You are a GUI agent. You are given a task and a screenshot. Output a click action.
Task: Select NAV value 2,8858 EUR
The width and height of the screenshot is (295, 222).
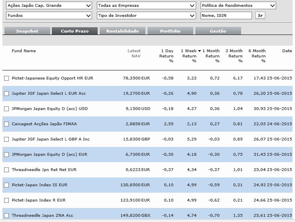(x=138, y=124)
